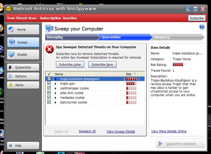211x154 pixels.
Task: Uncheck the statcounter cookie checkbox
Action: tap(49, 102)
